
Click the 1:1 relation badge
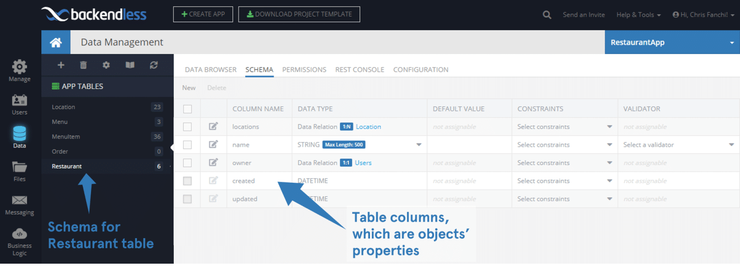[346, 163]
